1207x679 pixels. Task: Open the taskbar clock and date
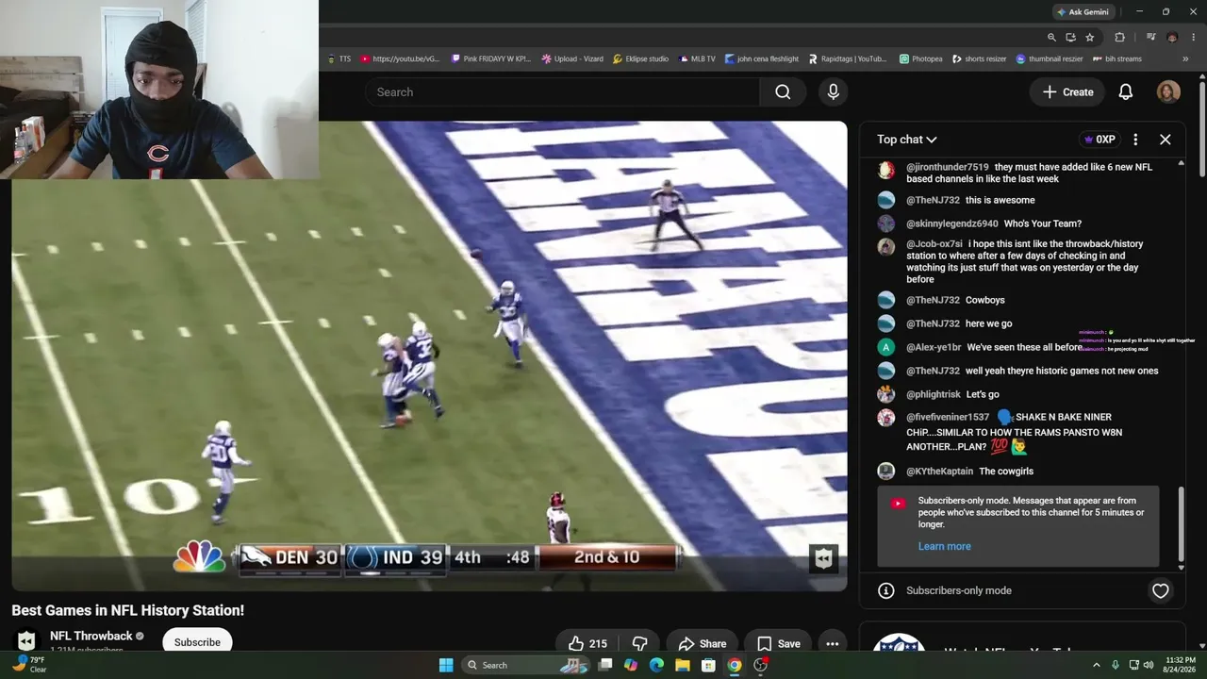click(x=1181, y=665)
